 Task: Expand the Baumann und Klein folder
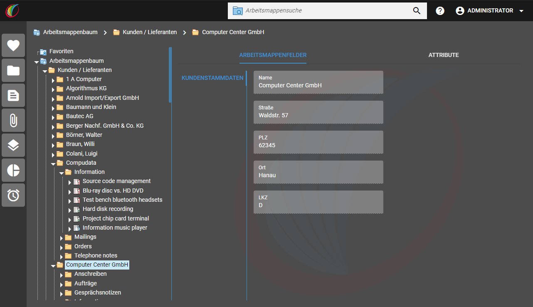(x=53, y=108)
